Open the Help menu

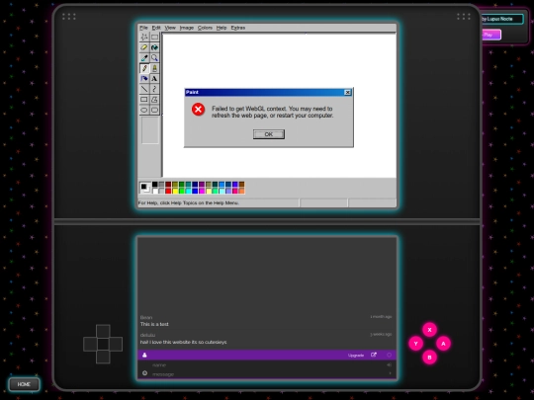click(x=222, y=28)
